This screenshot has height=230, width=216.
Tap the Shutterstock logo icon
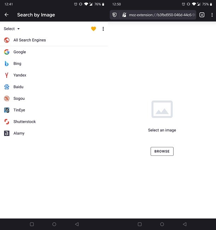[7, 122]
